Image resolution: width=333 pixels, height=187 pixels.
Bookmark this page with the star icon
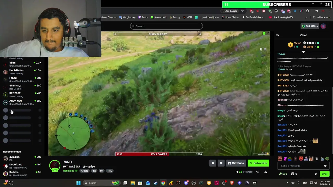tap(242, 11)
